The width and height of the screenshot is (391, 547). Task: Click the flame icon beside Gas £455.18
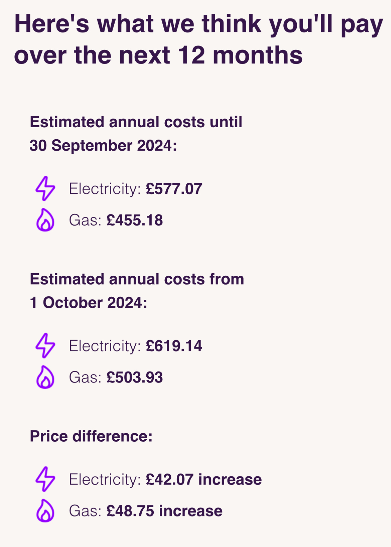[45, 220]
